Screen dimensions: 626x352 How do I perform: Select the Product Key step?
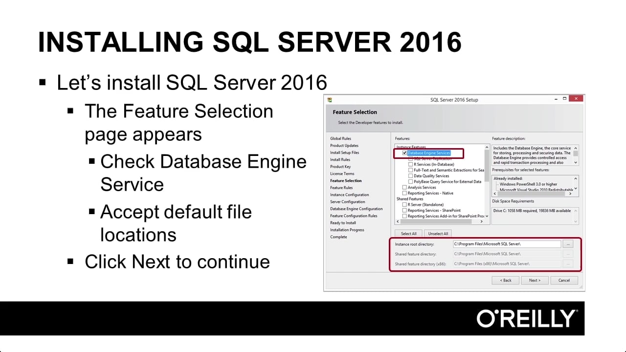pyautogui.click(x=340, y=167)
